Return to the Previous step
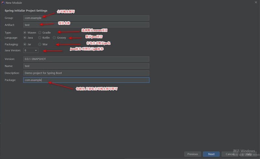This screenshot has height=159, width=260. (x=192, y=154)
